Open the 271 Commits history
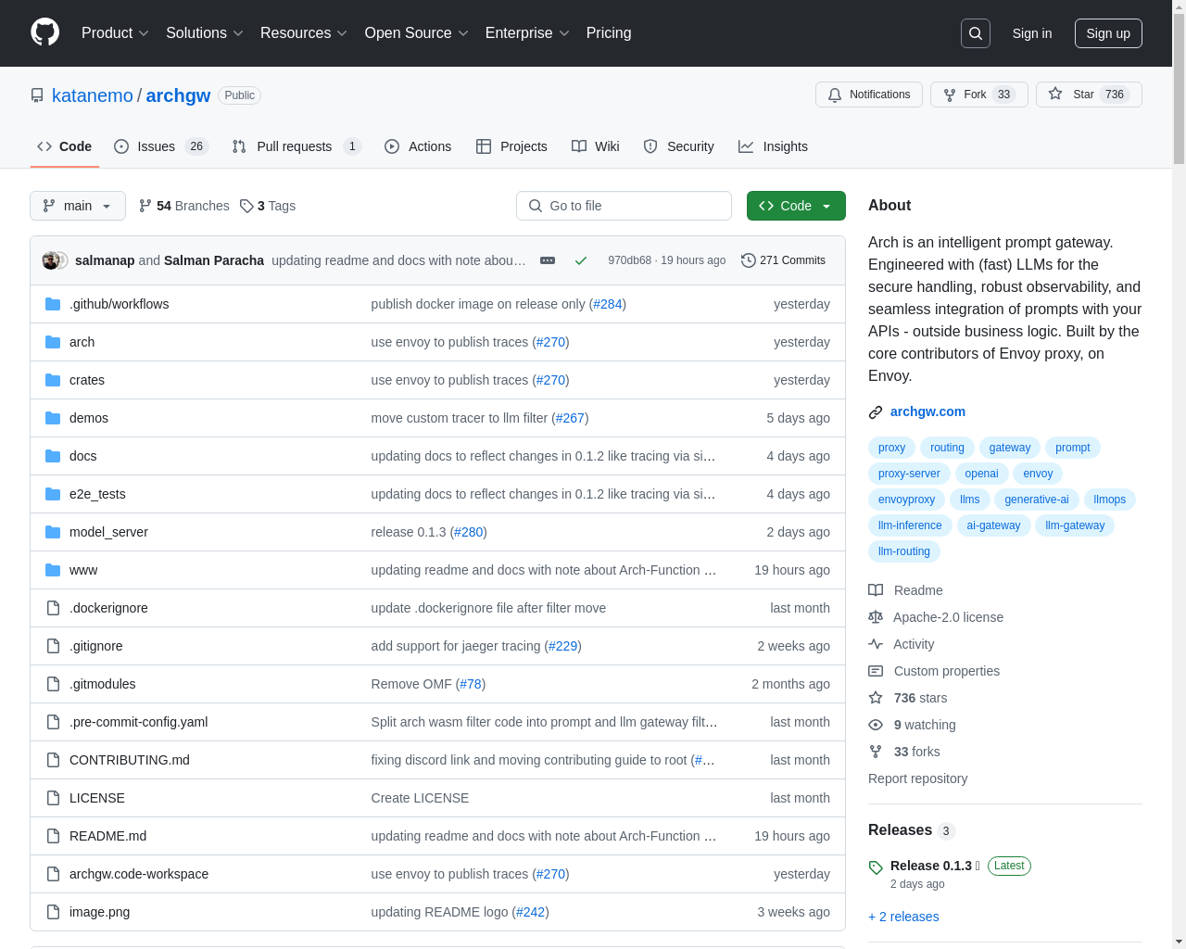This screenshot has width=1186, height=949. coord(784,260)
